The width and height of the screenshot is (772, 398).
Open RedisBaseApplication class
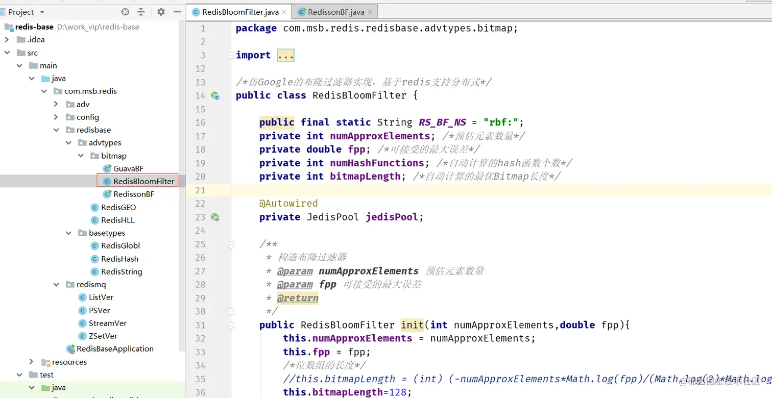coord(115,349)
